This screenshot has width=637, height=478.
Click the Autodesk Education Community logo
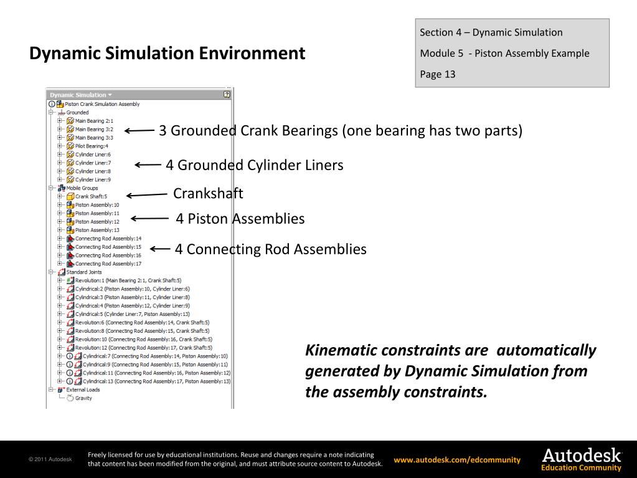pyautogui.click(x=582, y=459)
